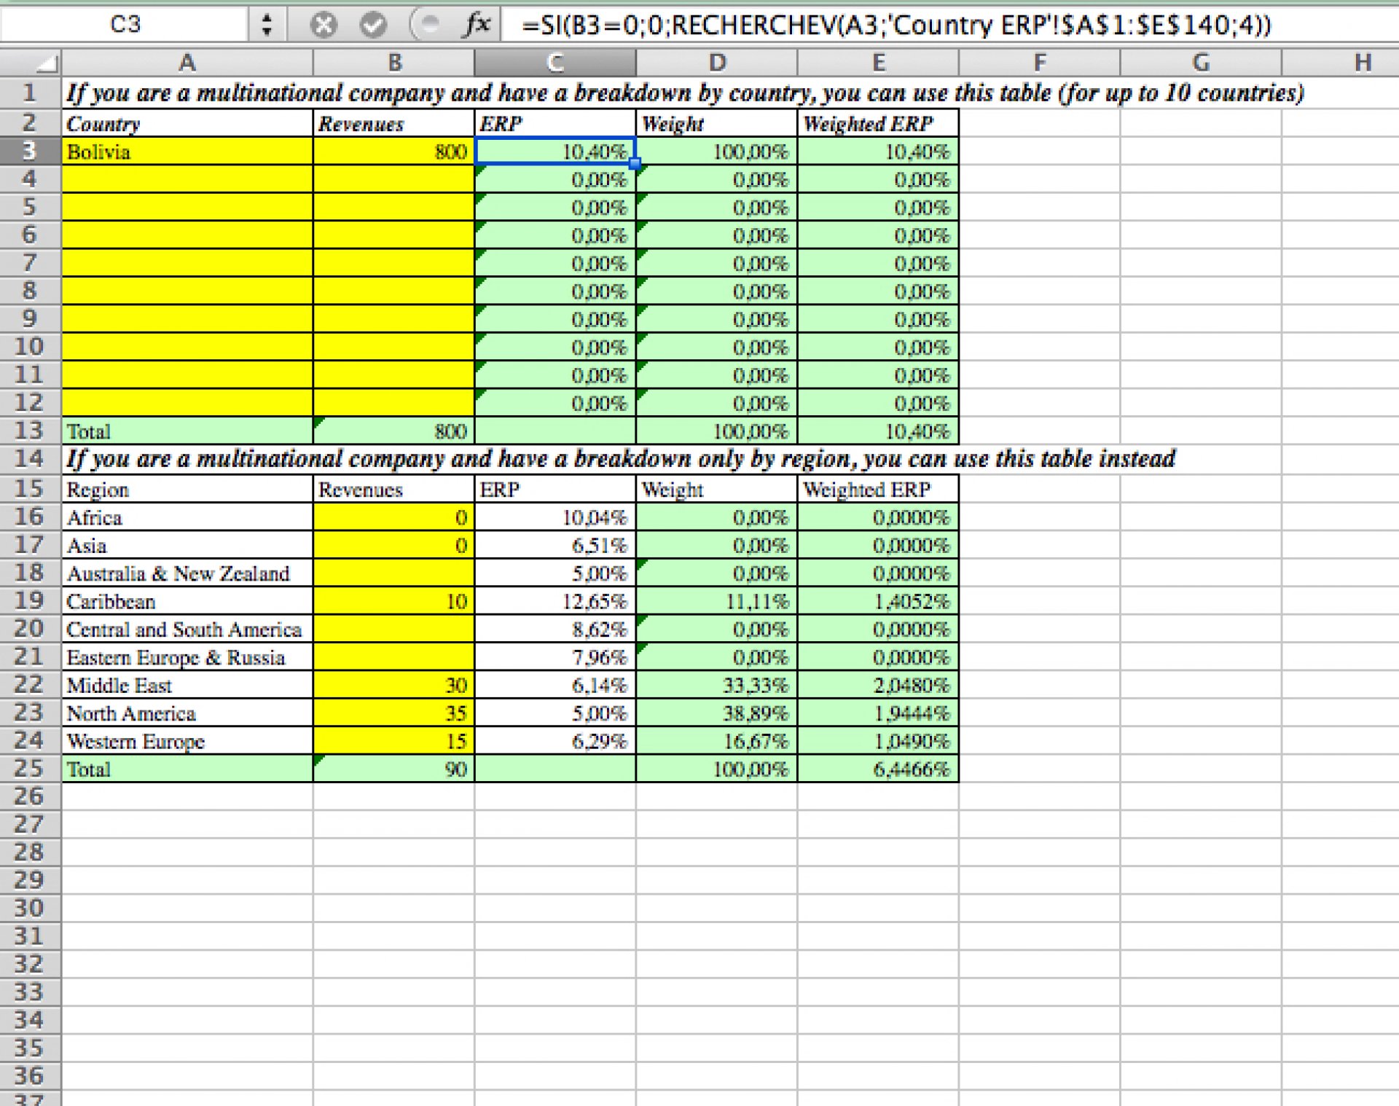Image resolution: width=1399 pixels, height=1106 pixels.
Task: Open the Name Box stepper arrows
Action: [267, 25]
